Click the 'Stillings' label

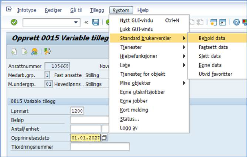[x=93, y=84]
